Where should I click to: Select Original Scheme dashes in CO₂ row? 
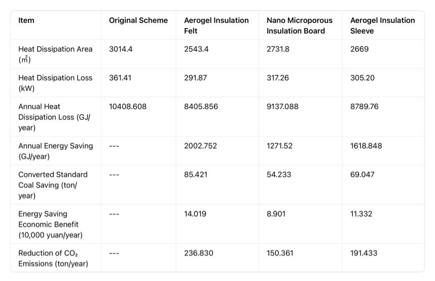point(114,253)
